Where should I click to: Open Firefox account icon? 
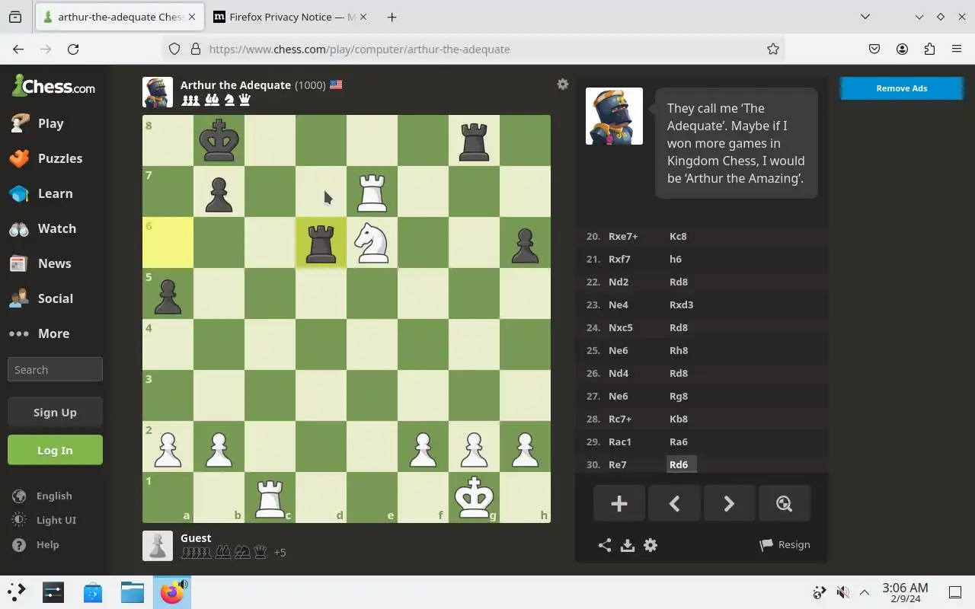pos(902,49)
